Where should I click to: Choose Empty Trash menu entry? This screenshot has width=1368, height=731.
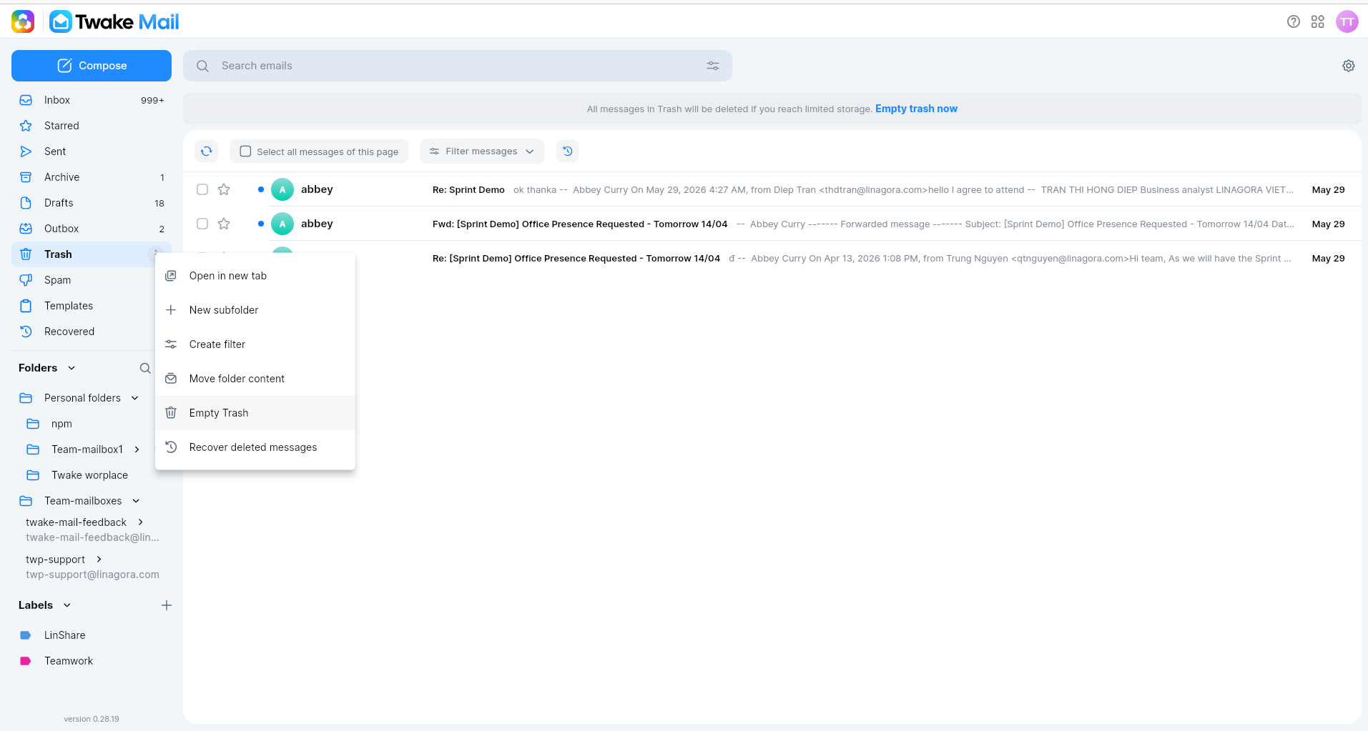point(255,413)
